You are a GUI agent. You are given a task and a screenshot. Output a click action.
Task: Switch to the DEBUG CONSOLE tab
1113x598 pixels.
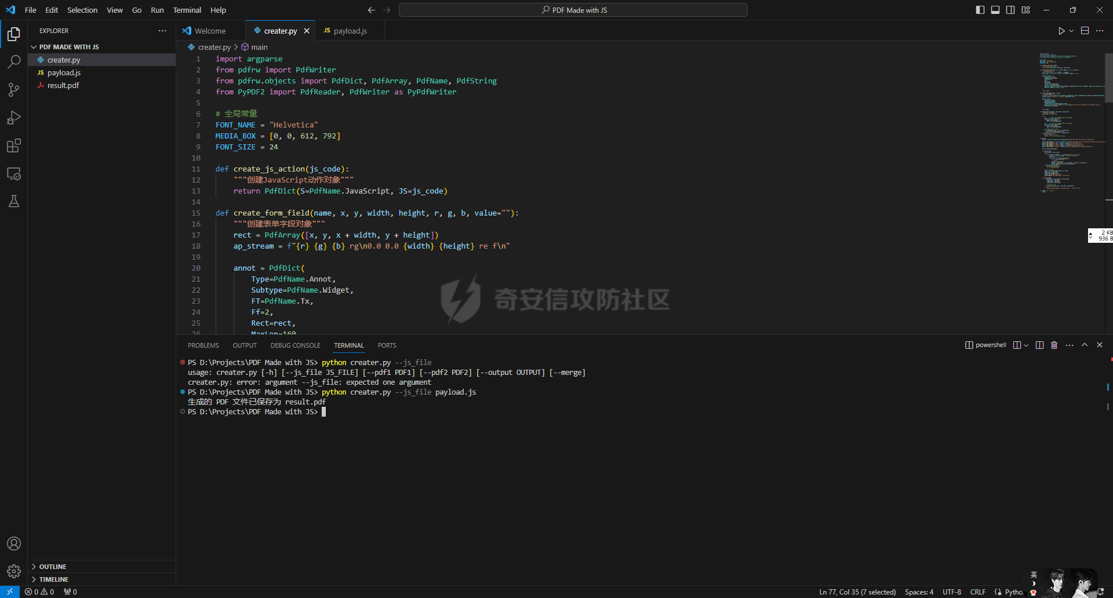pyautogui.click(x=295, y=345)
